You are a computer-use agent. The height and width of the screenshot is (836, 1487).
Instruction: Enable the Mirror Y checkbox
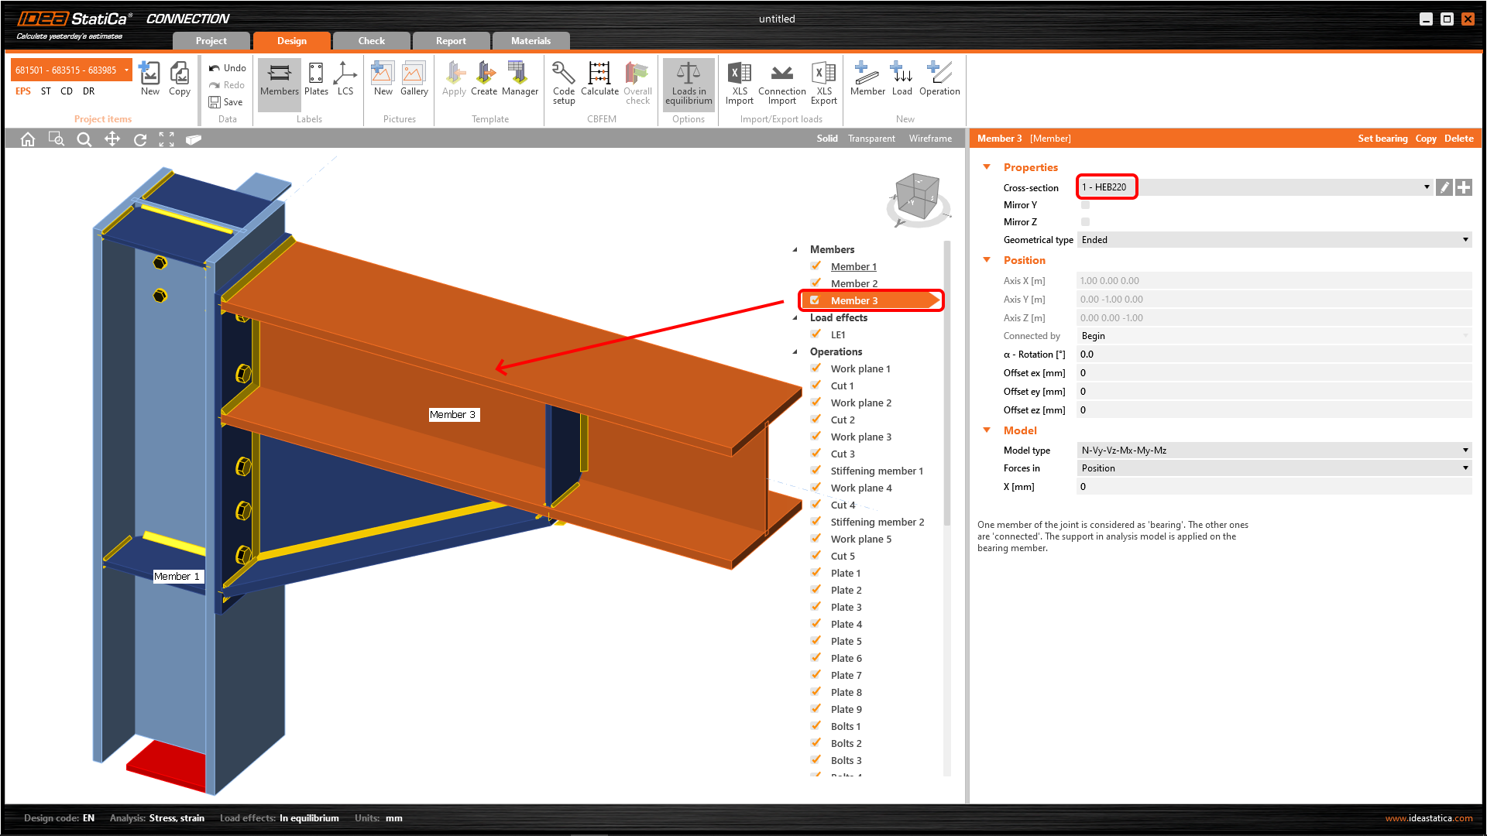pos(1085,205)
